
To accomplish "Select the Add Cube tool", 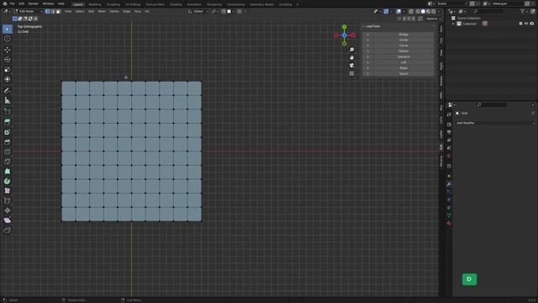I will point(8,111).
